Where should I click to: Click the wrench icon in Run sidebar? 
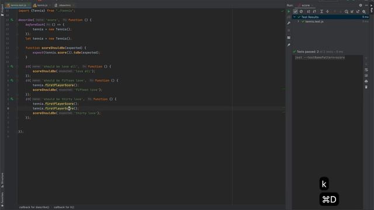(x=289, y=23)
